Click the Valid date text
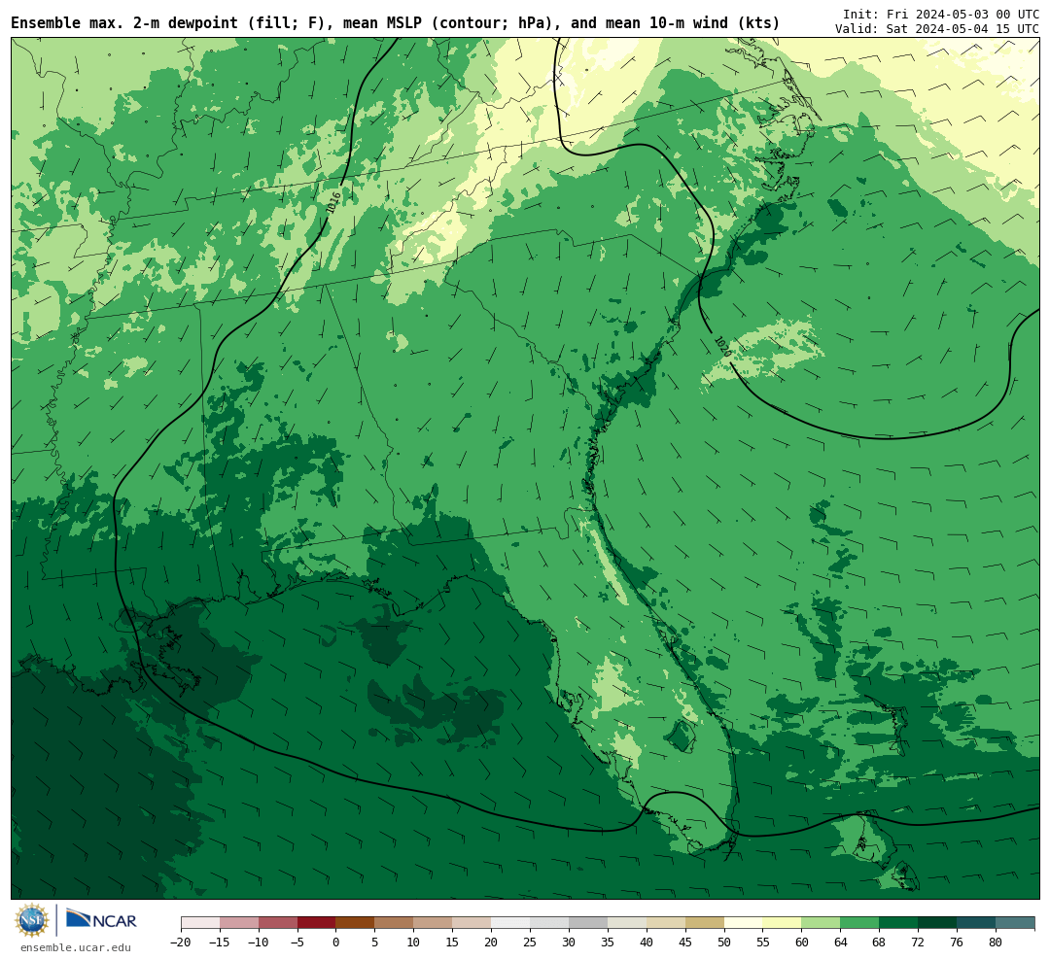Screen dimensions: 1050x960 tap(937, 29)
